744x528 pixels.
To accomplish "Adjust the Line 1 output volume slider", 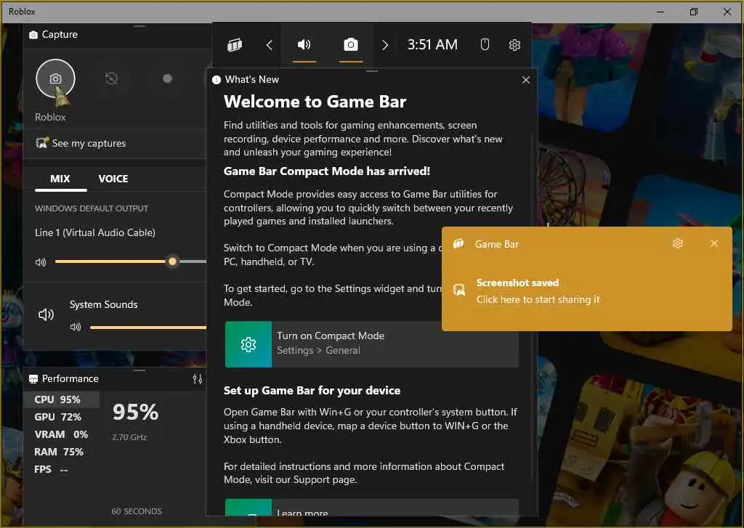I will [131, 261].
